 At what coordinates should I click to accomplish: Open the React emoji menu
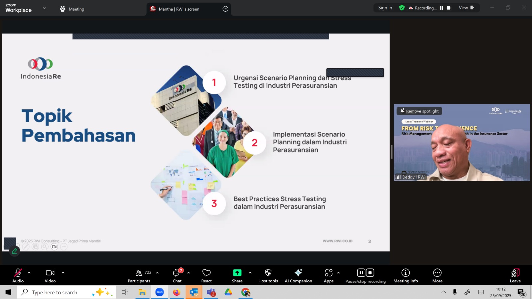(206, 276)
